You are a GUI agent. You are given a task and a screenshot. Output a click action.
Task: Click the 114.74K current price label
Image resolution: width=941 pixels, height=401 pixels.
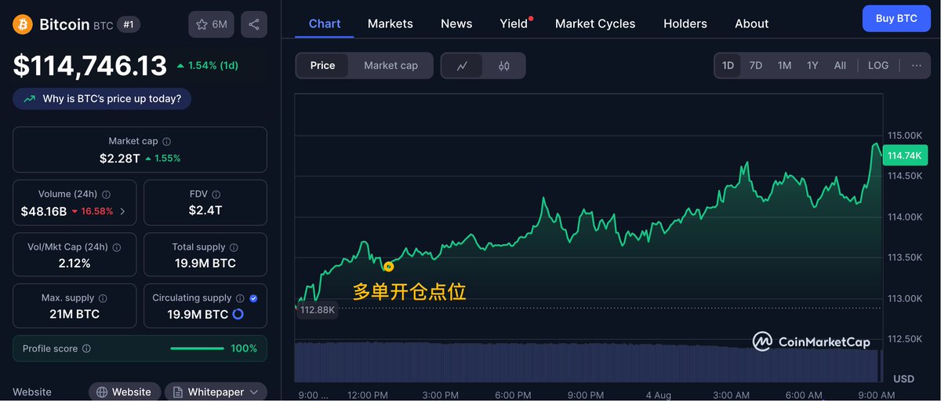tap(904, 155)
